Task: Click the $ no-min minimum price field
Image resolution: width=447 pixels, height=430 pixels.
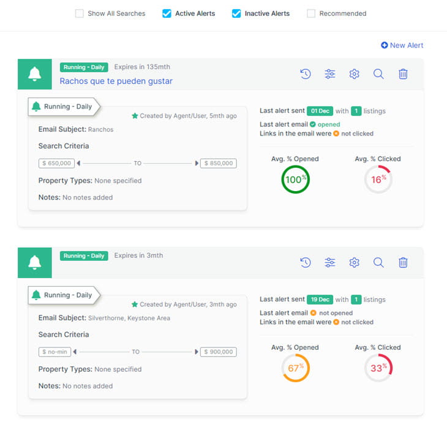Action: pyautogui.click(x=55, y=352)
